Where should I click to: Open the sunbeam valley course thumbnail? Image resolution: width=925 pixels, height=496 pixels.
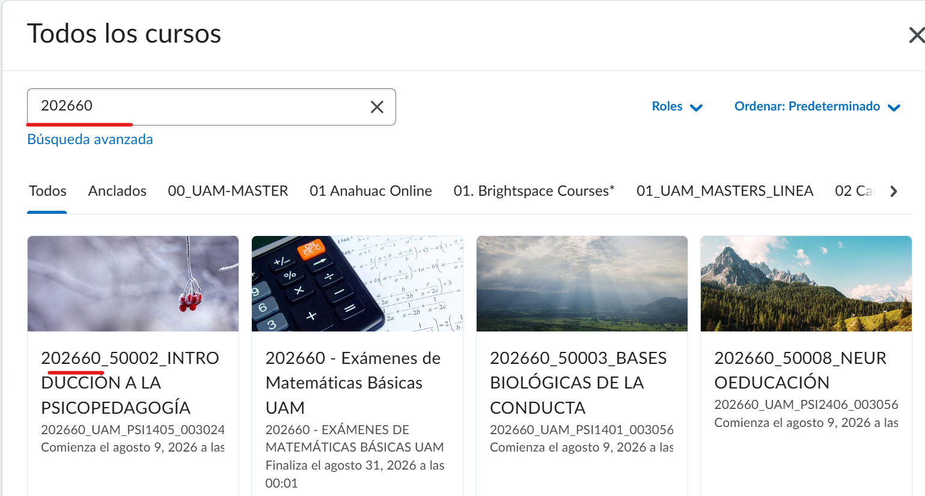point(582,283)
